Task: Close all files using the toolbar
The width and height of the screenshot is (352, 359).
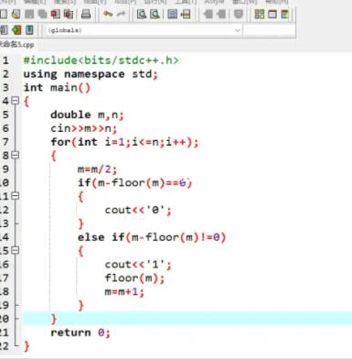Action: pos(69,14)
